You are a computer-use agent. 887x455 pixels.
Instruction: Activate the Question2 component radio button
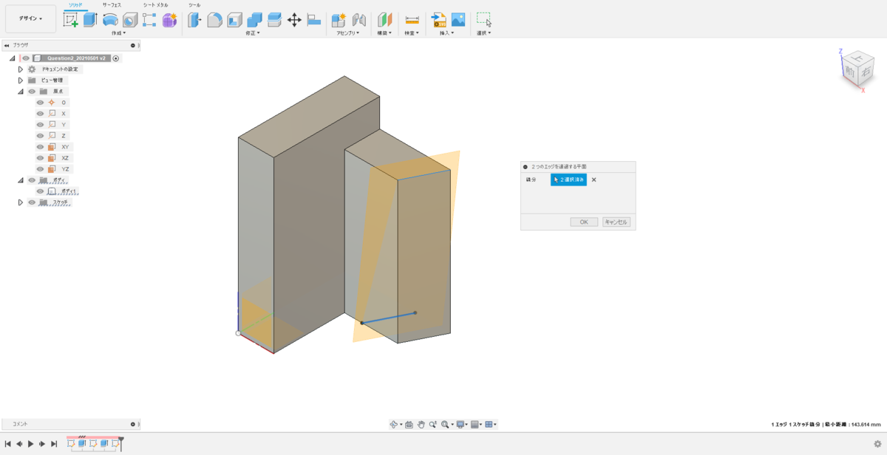(116, 58)
